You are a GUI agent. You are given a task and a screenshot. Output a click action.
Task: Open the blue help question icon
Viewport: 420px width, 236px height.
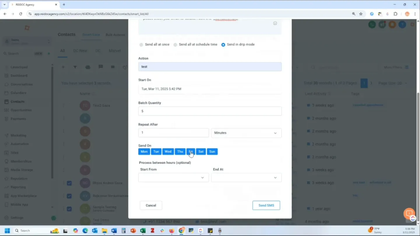tap(402, 24)
